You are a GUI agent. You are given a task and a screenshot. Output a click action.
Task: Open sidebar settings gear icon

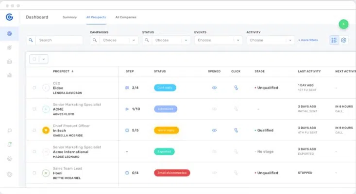tap(9, 159)
